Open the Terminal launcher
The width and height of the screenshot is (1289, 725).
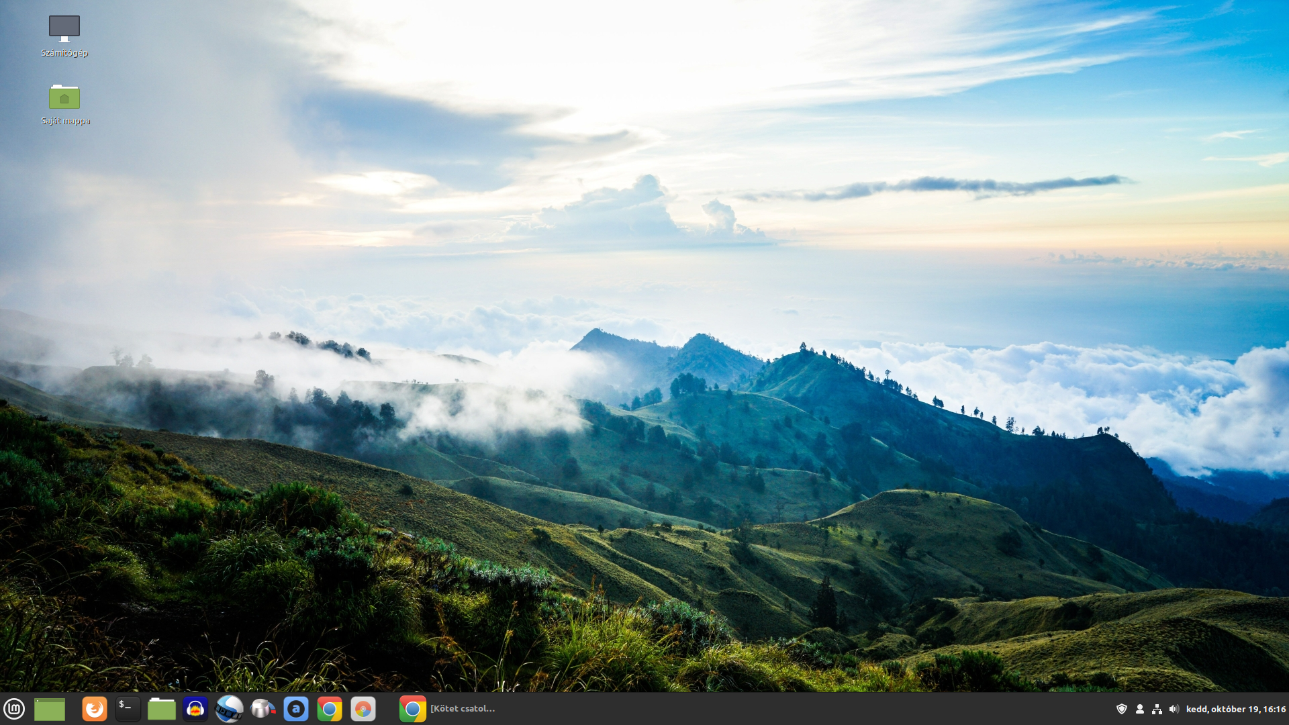tap(128, 709)
